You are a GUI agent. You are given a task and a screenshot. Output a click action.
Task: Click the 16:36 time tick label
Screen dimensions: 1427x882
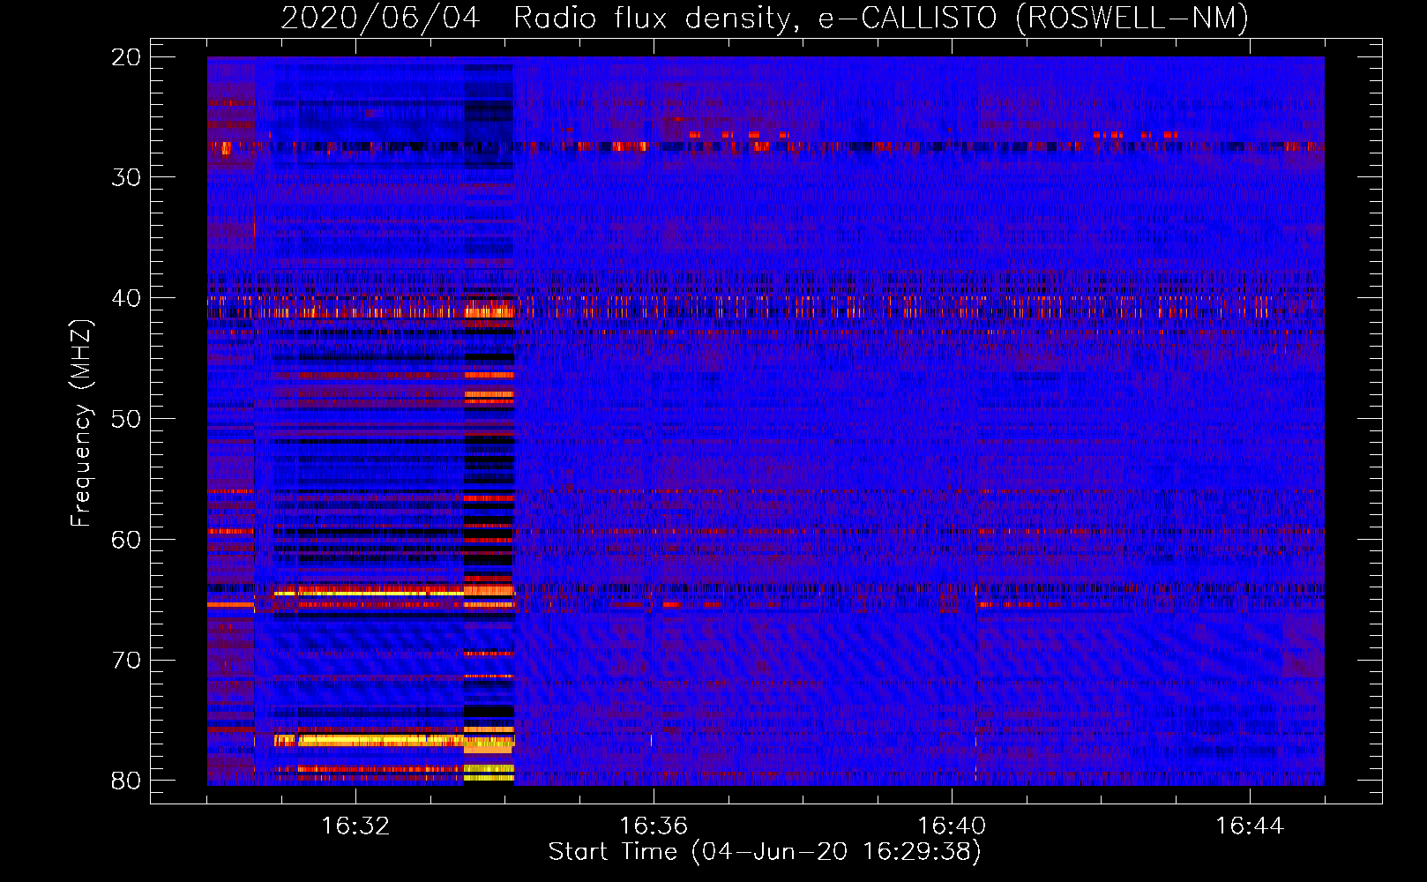coord(654,826)
